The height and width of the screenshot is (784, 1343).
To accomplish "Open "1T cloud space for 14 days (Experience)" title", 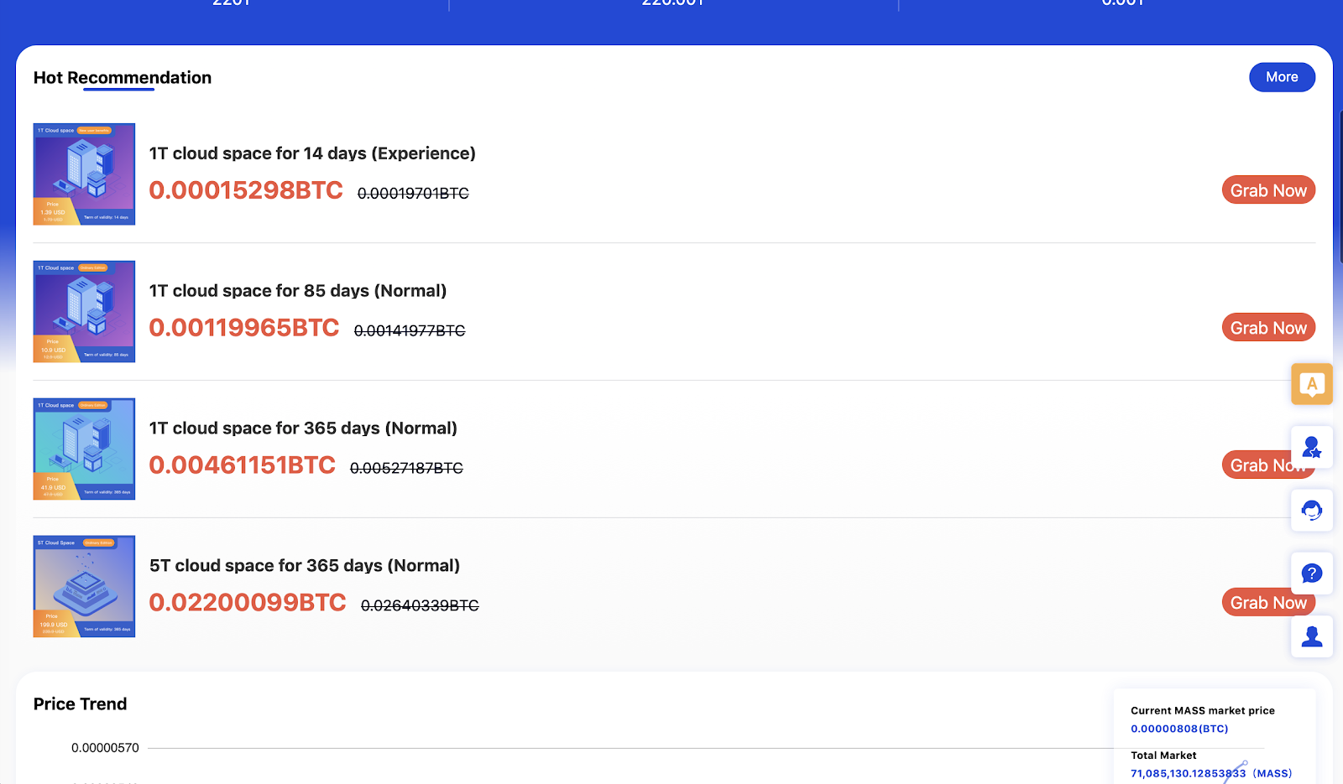I will [x=312, y=153].
